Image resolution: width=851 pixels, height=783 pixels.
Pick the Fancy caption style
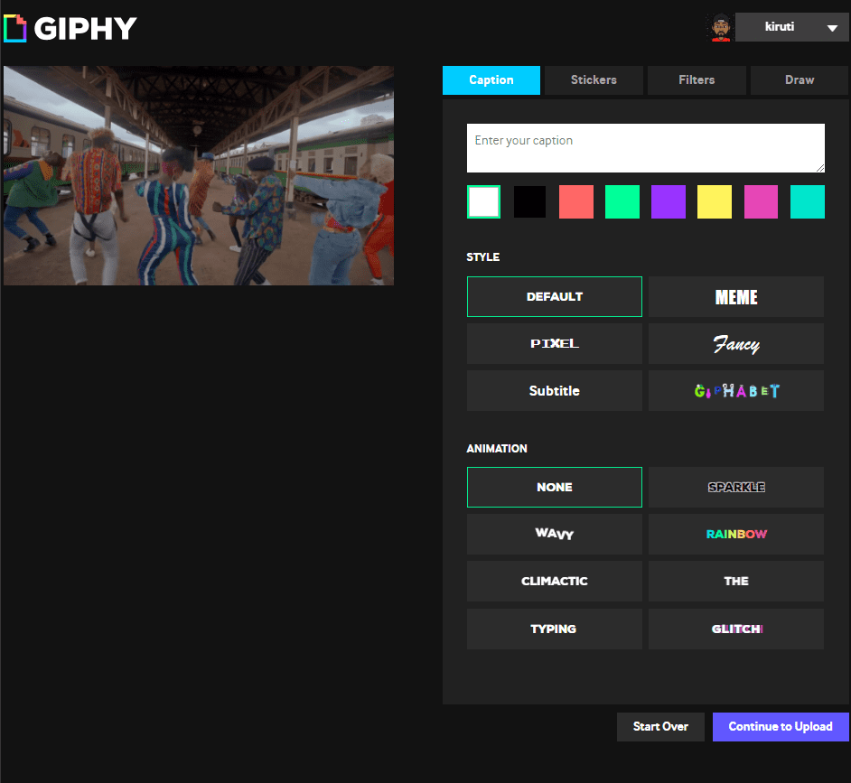tap(736, 344)
